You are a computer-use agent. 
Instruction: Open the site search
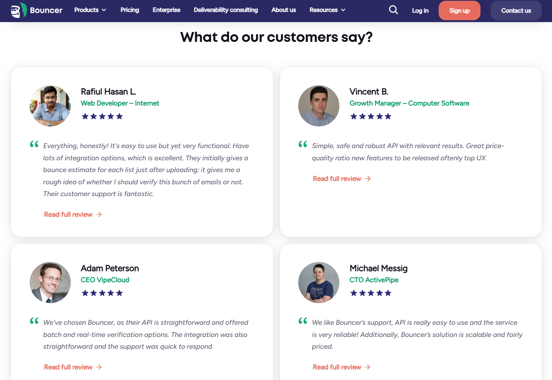click(393, 10)
